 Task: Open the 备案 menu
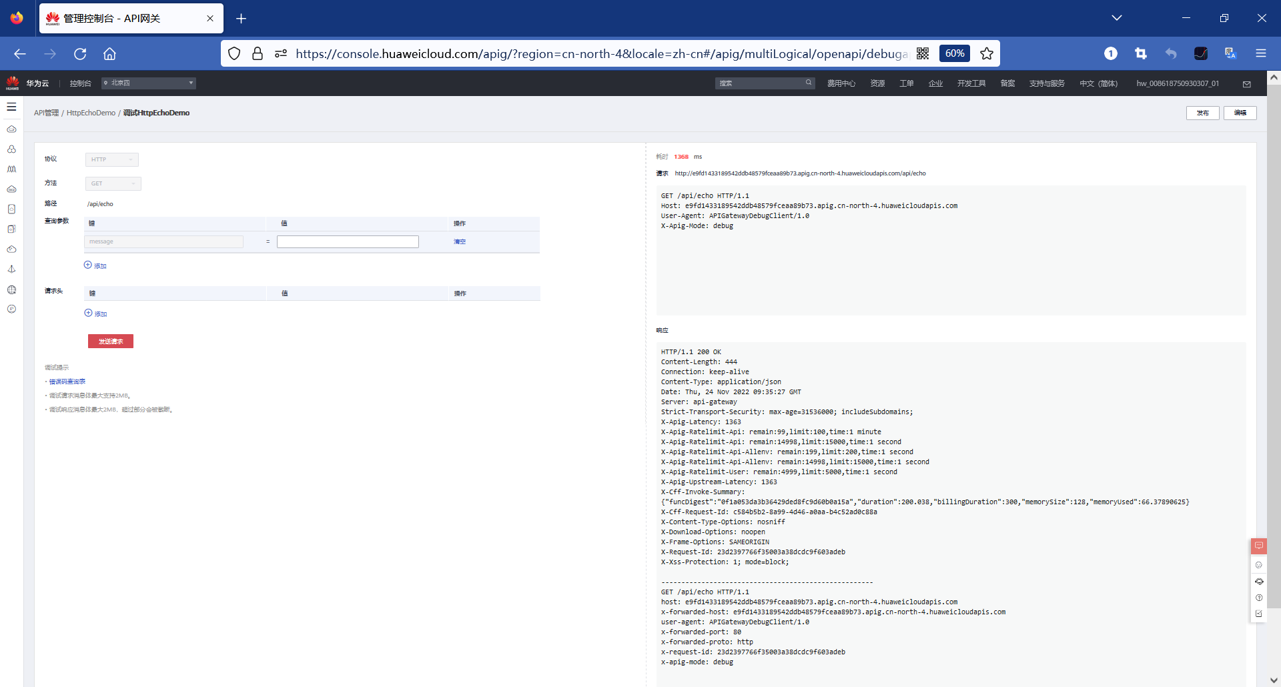click(x=1007, y=83)
